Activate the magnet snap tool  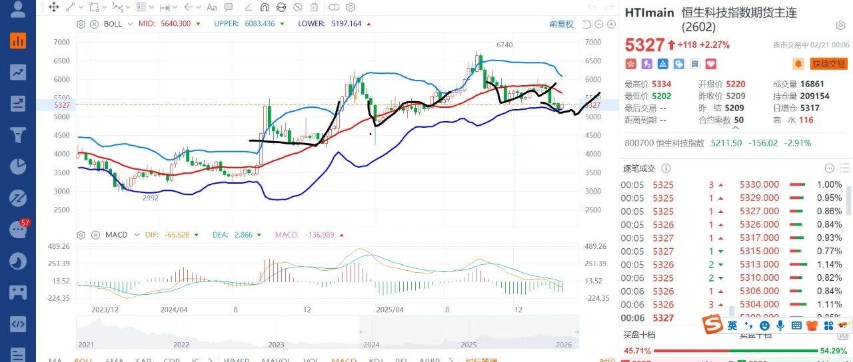click(264, 7)
